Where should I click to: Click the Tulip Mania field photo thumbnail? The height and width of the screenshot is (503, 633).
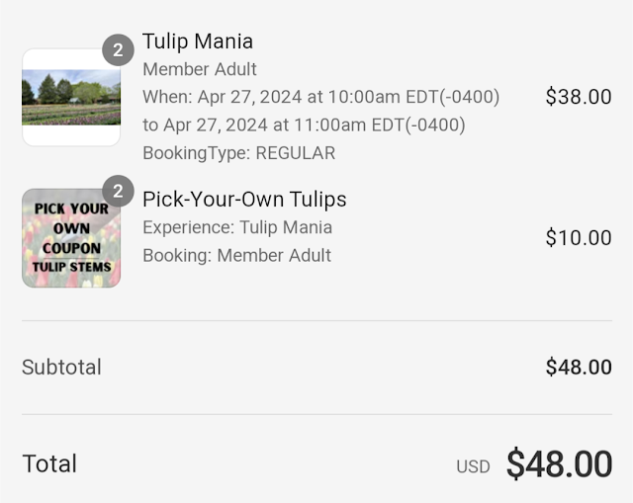(71, 98)
